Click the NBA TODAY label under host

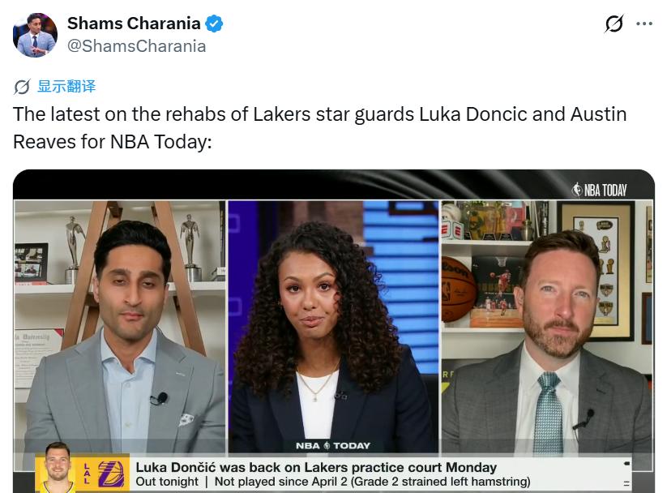point(332,446)
